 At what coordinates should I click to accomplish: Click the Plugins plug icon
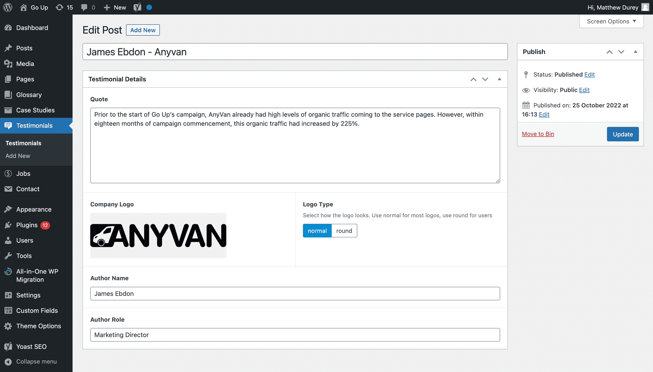coord(8,225)
